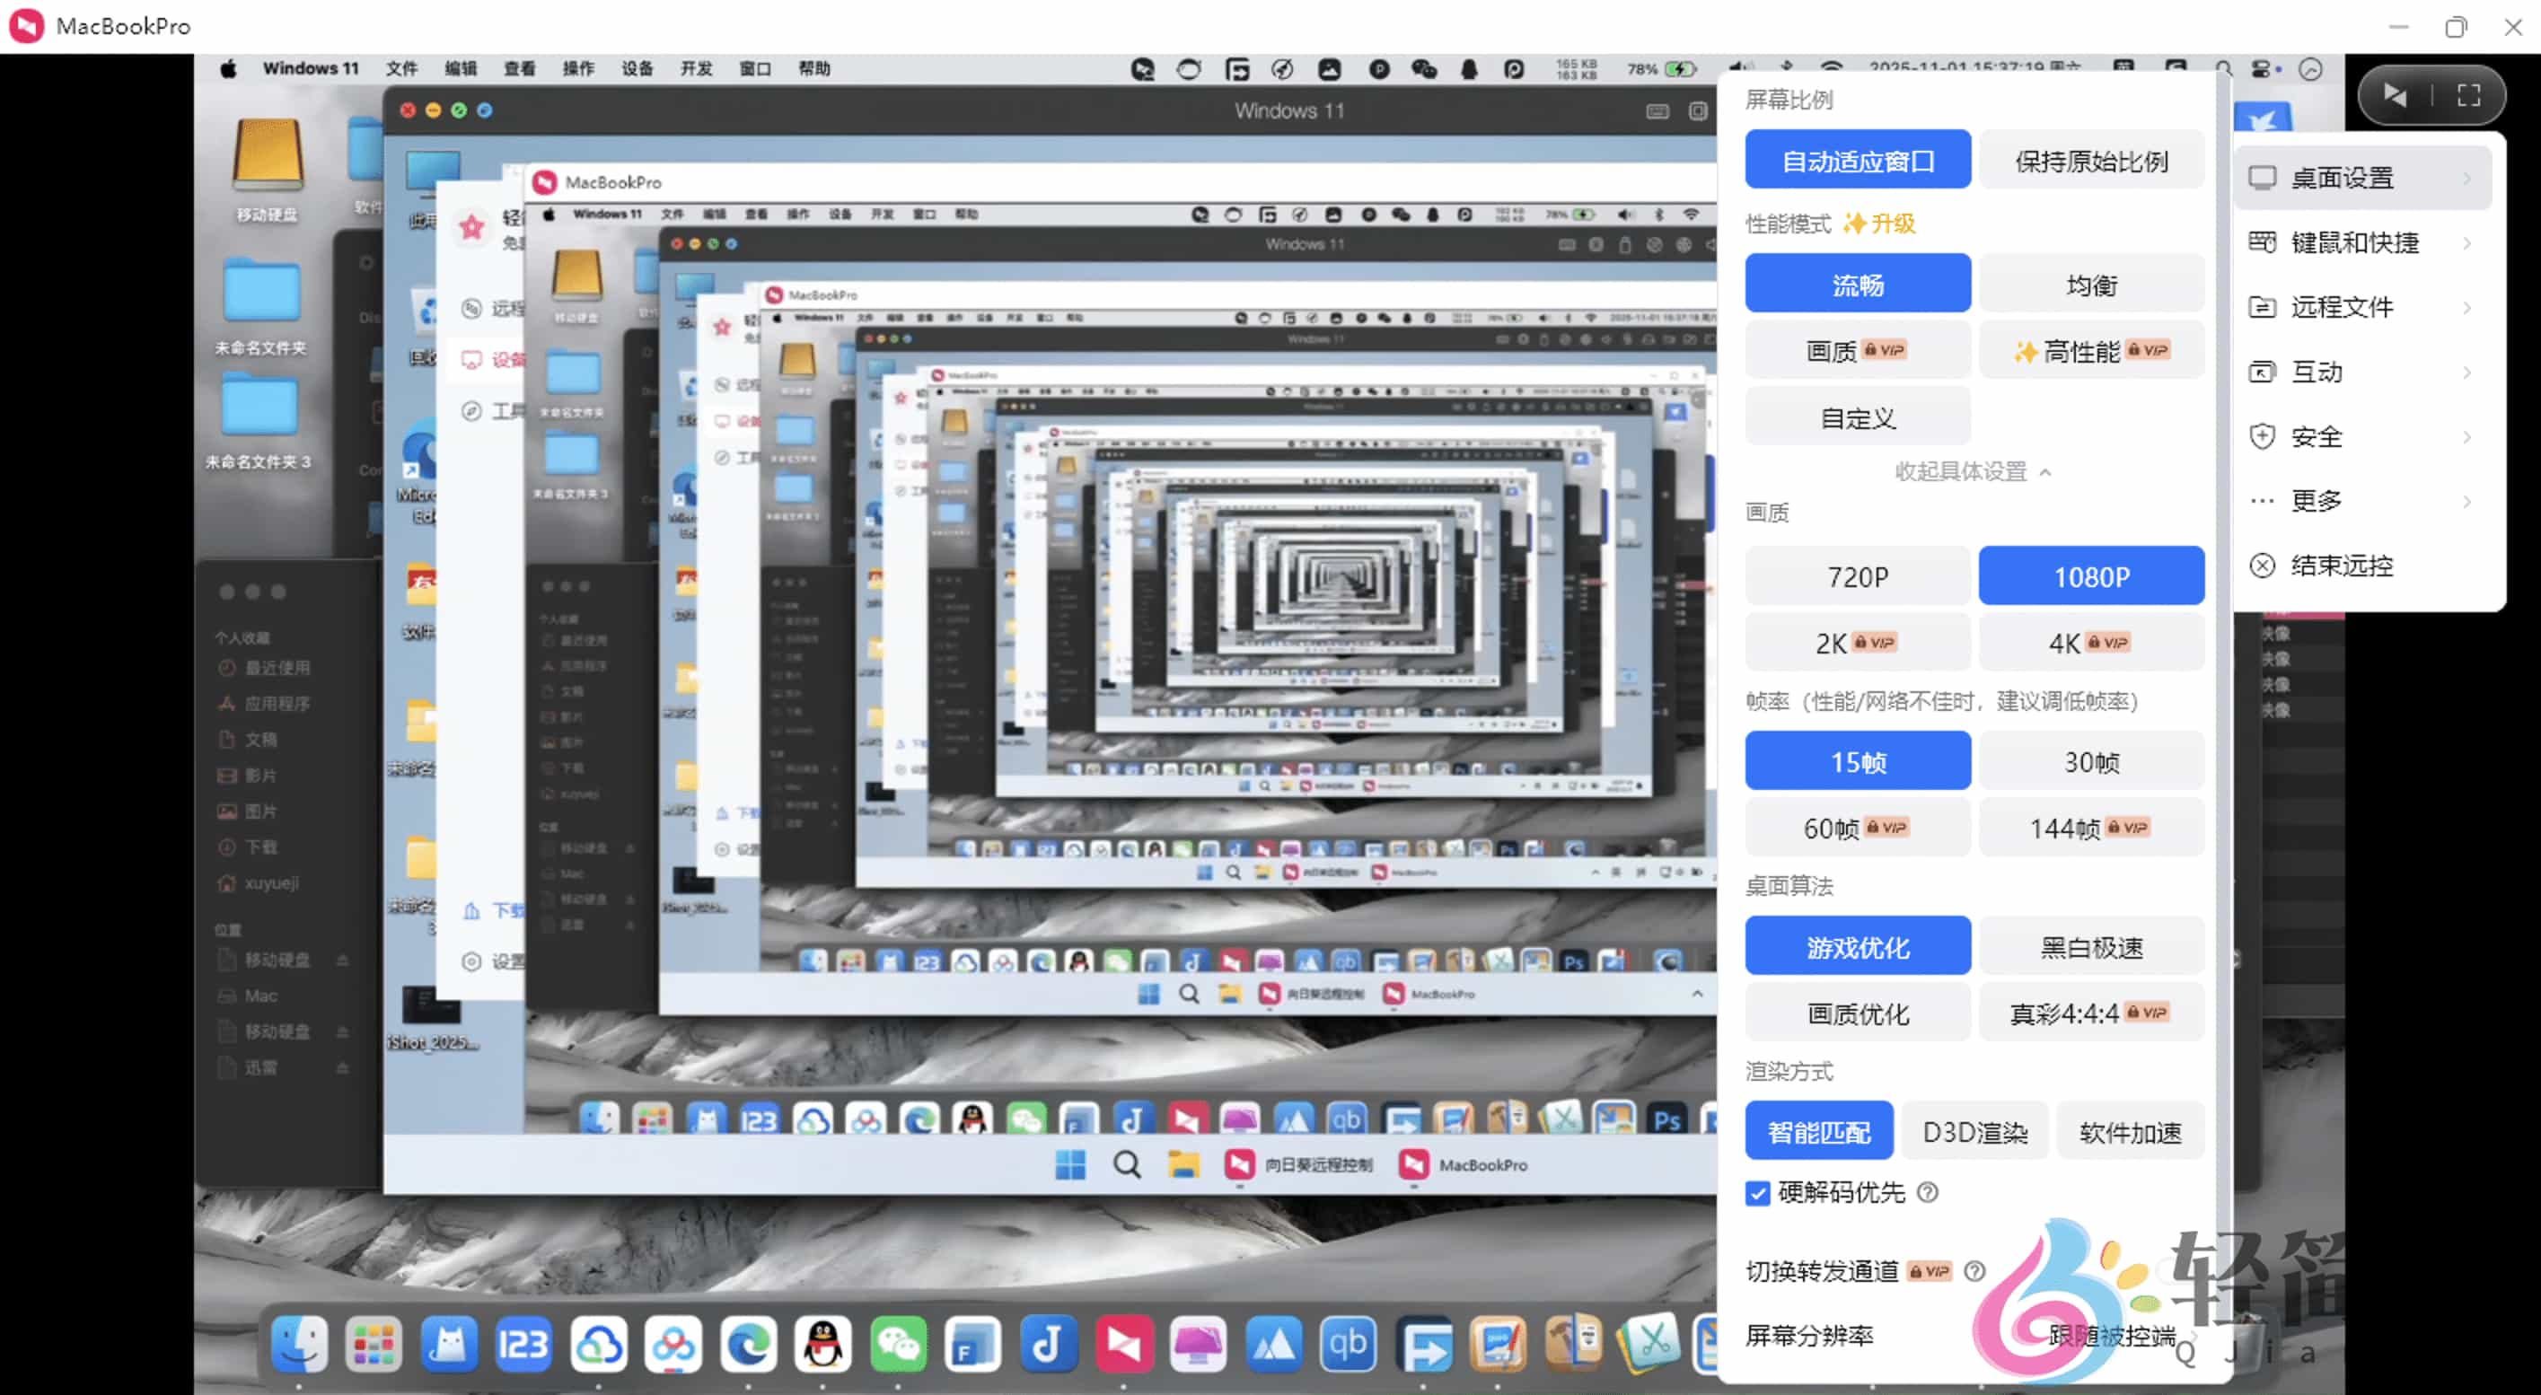Open the 远程文件 menu item
The width and height of the screenshot is (2541, 1395).
[2341, 308]
